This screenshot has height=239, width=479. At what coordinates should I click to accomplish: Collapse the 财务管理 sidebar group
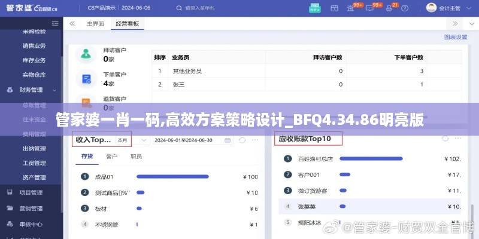tap(54, 90)
